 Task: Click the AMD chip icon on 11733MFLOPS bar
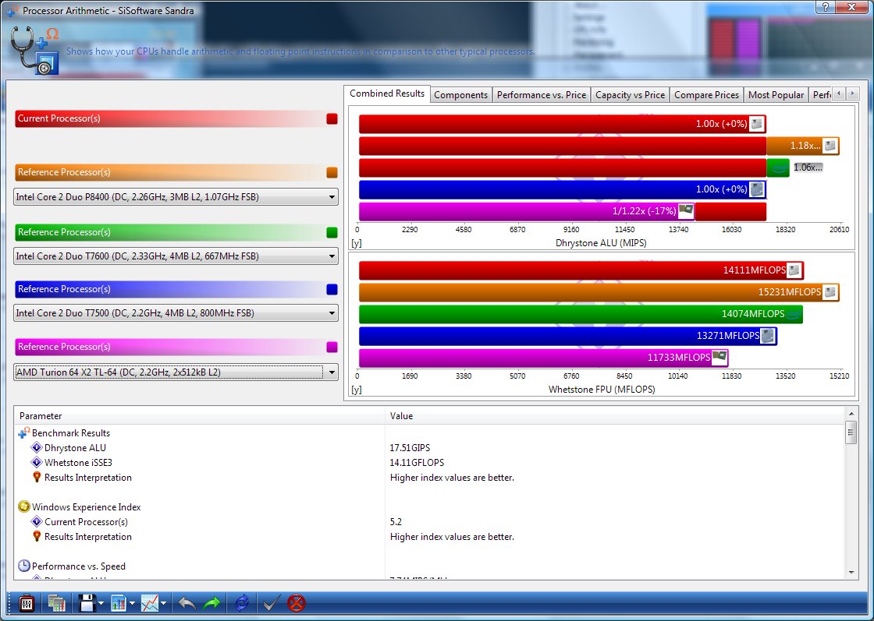tap(719, 357)
